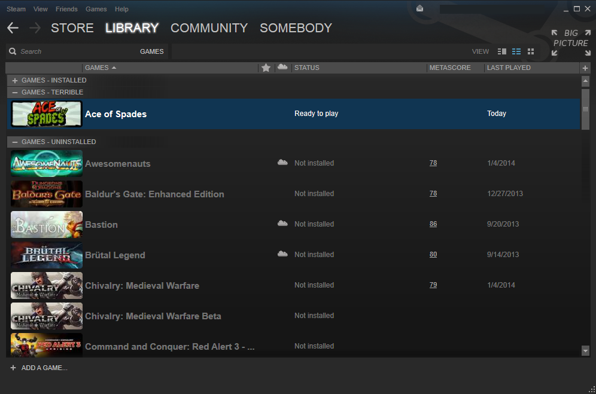Open the Friends menu

tap(66, 9)
